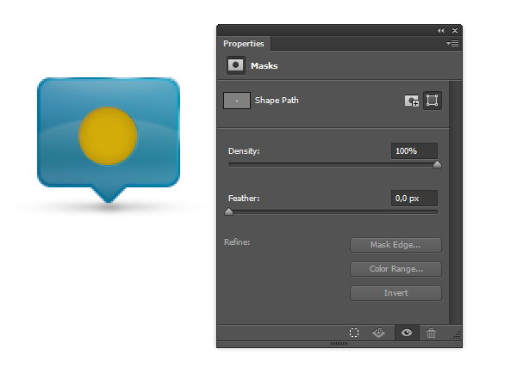Select the vector mask button
This screenshot has width=517, height=367.
click(433, 100)
